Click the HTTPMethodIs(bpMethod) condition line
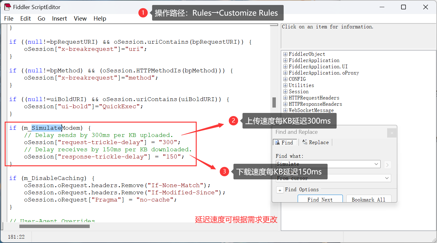Image resolution: width=437 pixels, height=243 pixels. click(x=121, y=70)
